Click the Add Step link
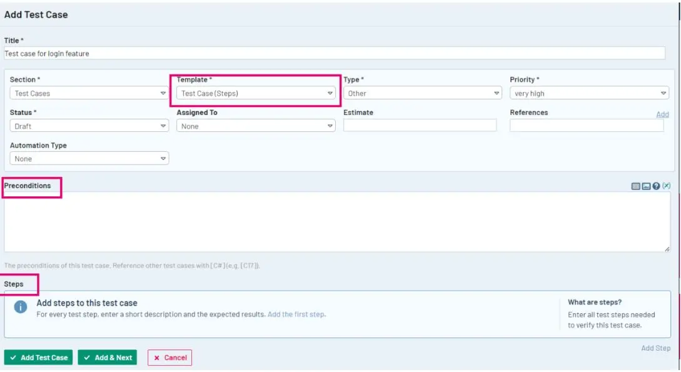The image size is (681, 372). click(x=655, y=348)
